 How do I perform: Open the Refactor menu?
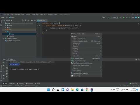tap(28, 14)
